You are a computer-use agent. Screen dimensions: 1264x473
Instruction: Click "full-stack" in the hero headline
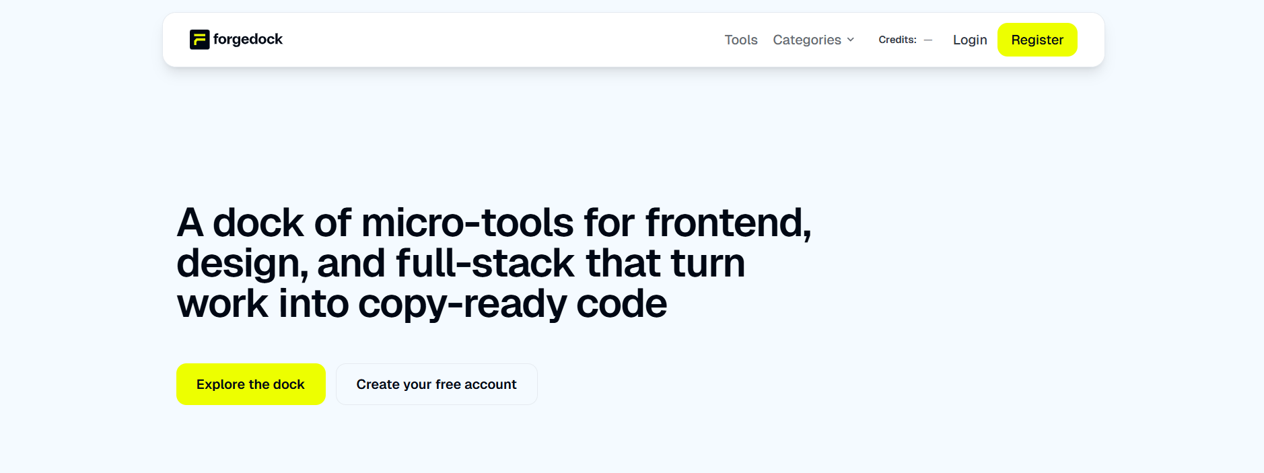click(485, 263)
